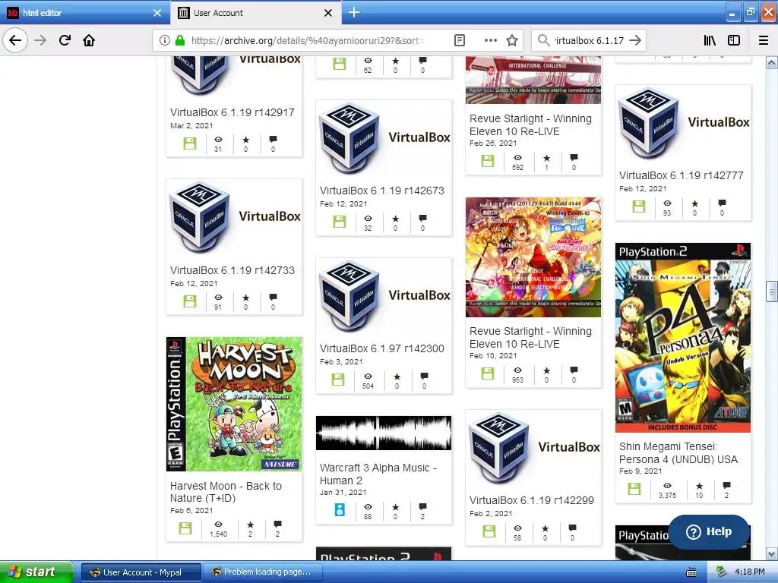Click the Persona 4 PlayStation 2 cover
Screen dimensions: 778x583
683,338
